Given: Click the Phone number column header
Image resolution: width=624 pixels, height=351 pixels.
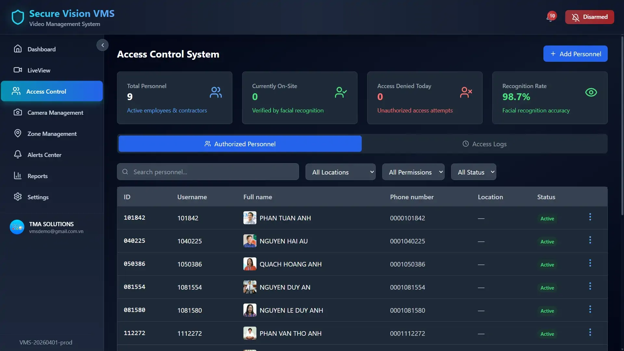Looking at the screenshot, I should [412, 197].
